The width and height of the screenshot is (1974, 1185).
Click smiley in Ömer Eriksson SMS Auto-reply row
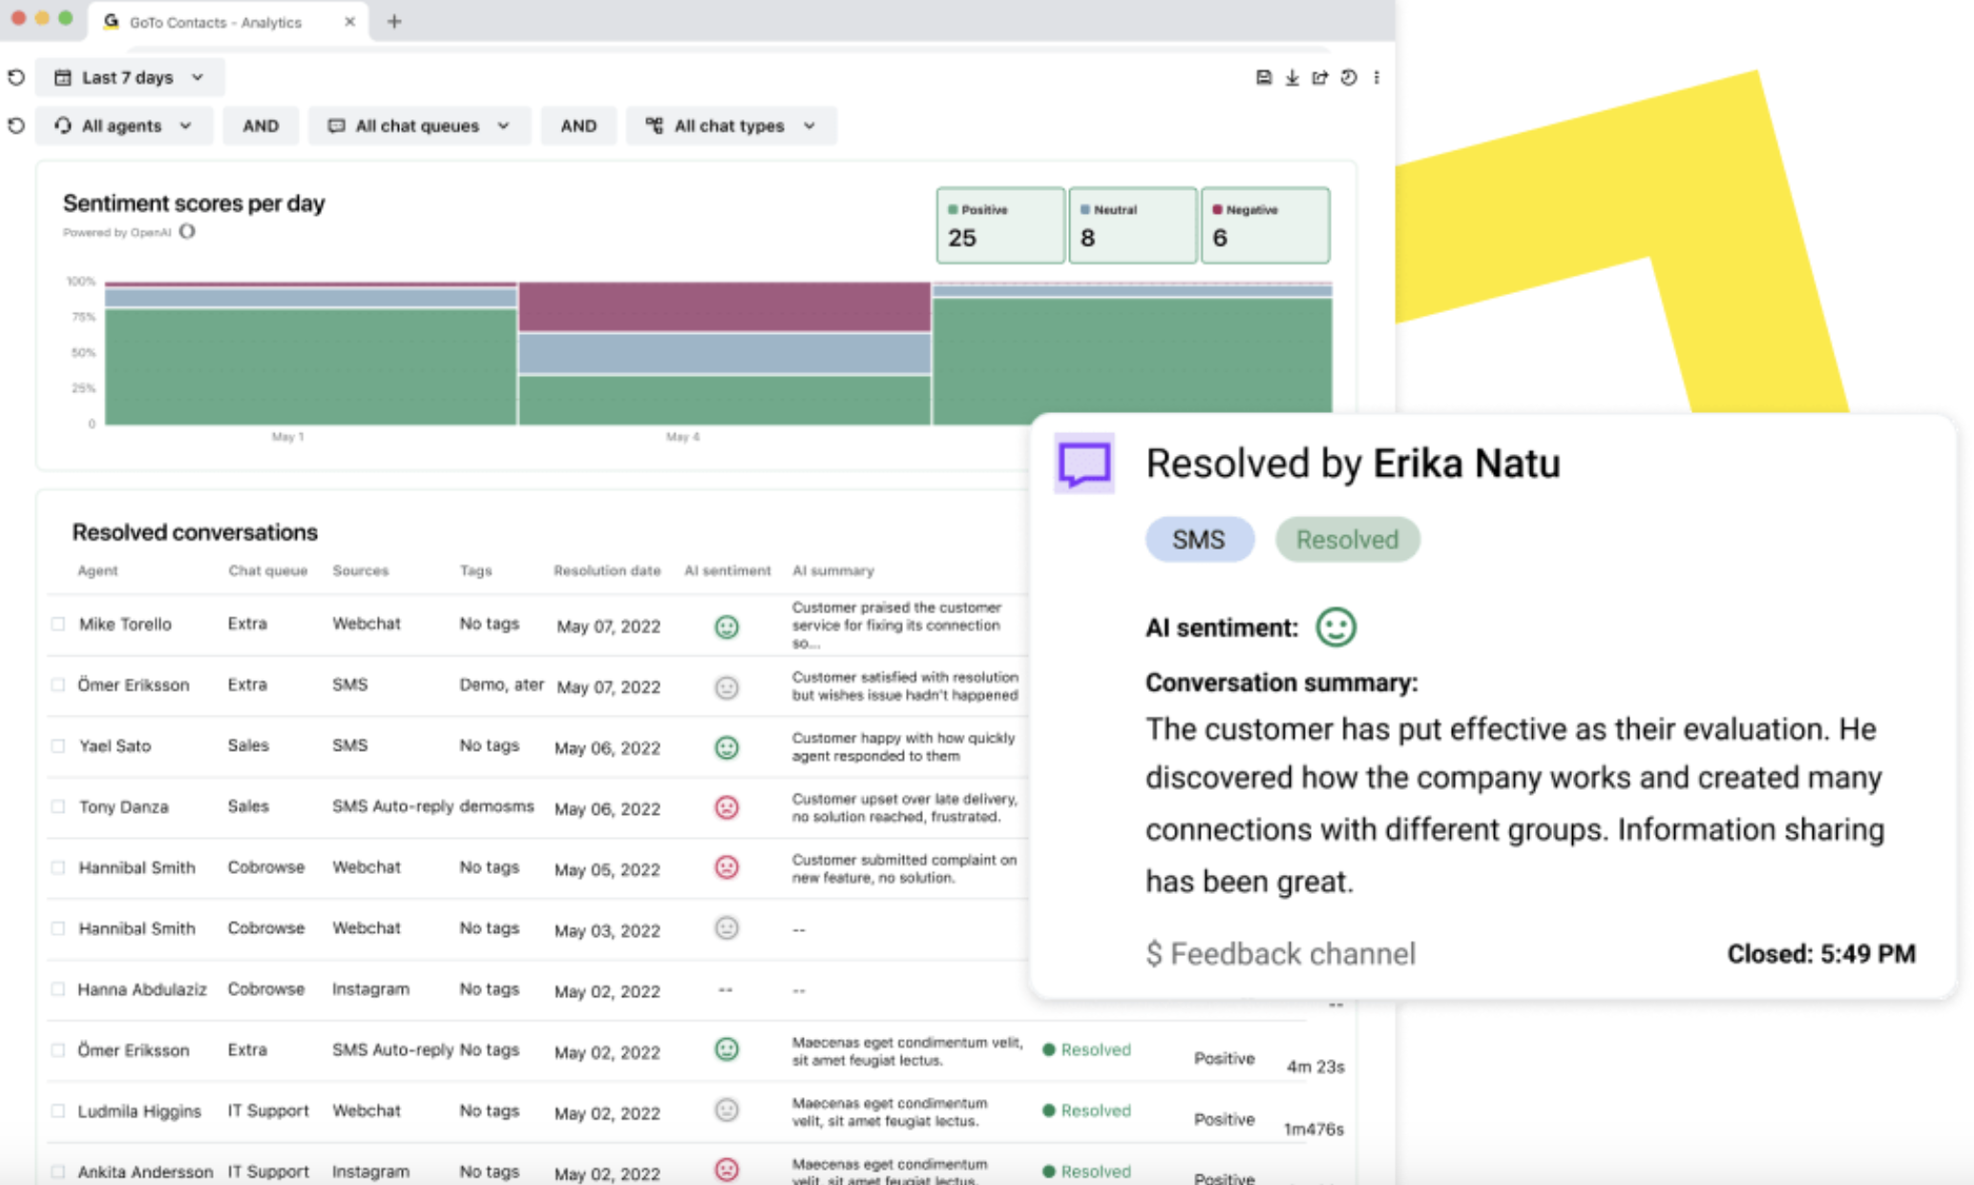coord(726,1050)
